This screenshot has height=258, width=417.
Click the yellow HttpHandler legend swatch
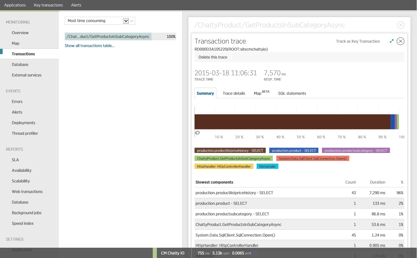[224, 166]
